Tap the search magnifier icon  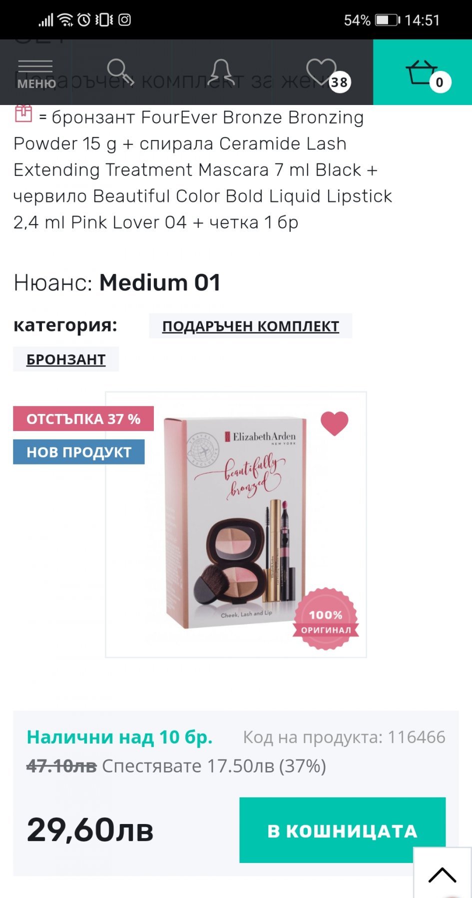pos(120,72)
